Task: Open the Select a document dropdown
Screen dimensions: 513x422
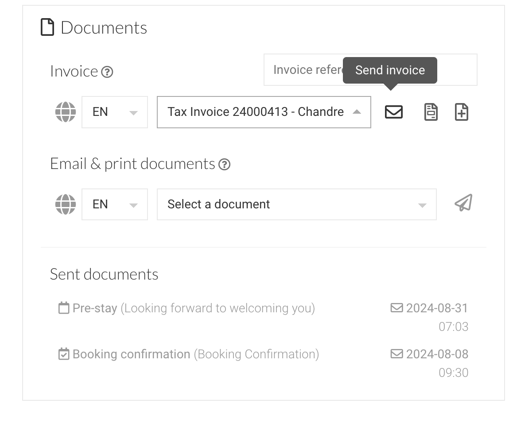Action: [297, 204]
